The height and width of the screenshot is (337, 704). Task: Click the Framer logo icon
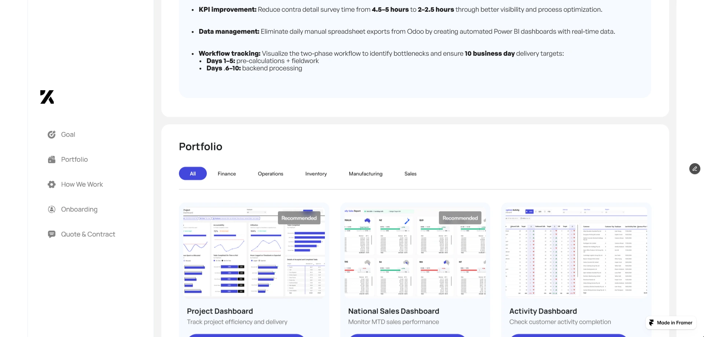coord(651,323)
